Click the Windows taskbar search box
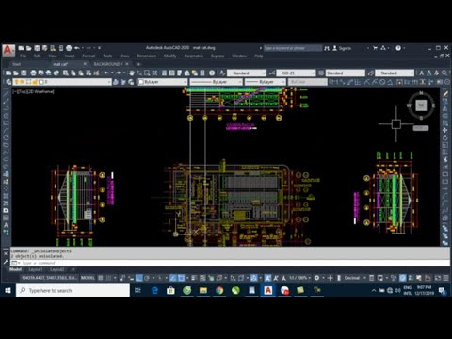 73,291
